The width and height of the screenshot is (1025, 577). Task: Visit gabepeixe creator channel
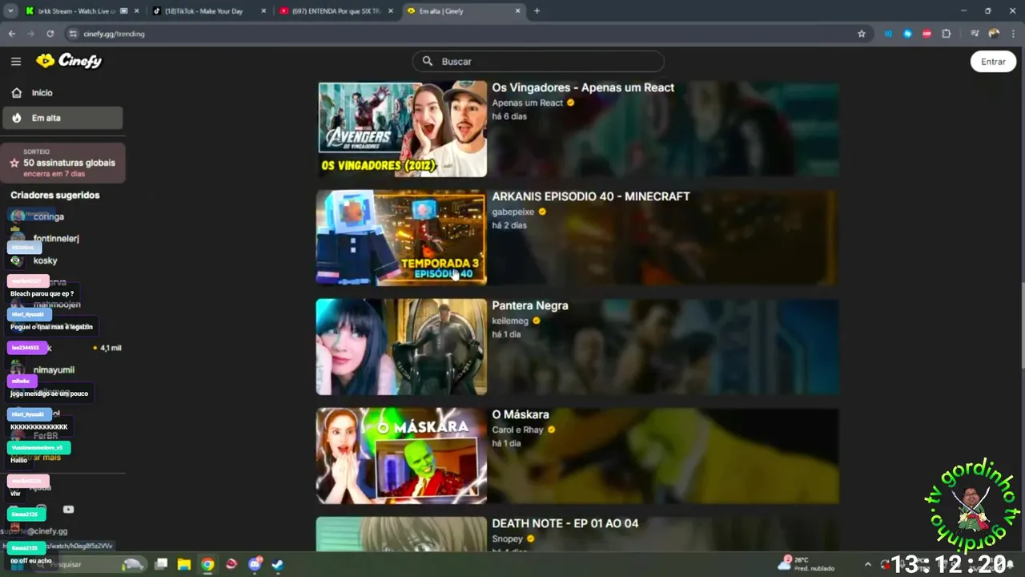(x=512, y=212)
